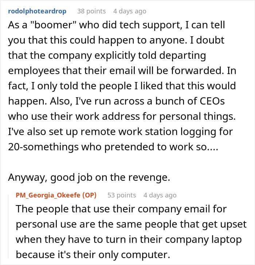Screen dimensions: 255x265
Task: Open the OP reply's "4 days ago" permalink
Action: (160, 195)
